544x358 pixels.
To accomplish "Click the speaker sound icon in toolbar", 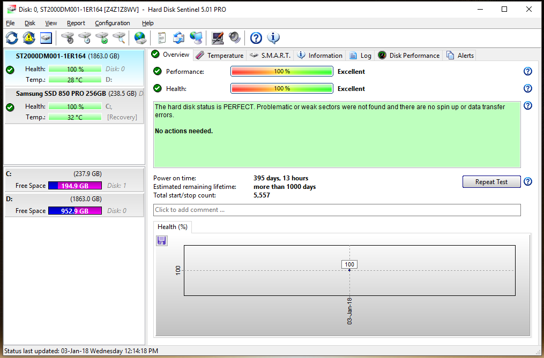I will [x=234, y=38].
